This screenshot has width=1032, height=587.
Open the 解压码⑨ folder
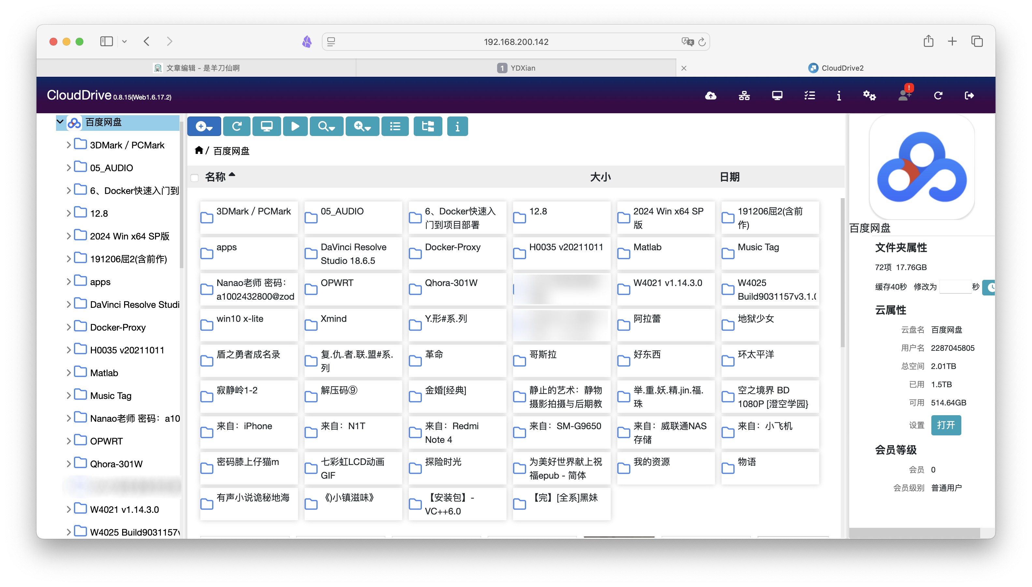pyautogui.click(x=353, y=396)
